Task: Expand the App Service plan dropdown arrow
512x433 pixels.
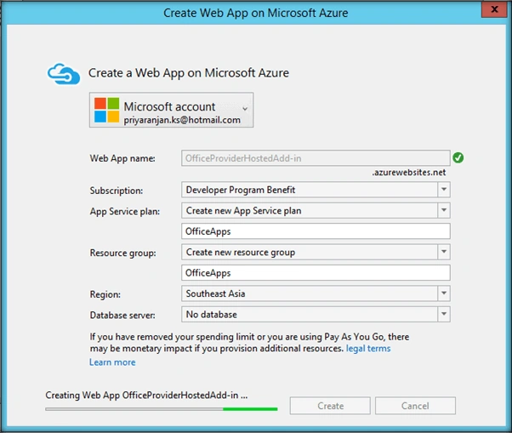Action: tap(444, 210)
